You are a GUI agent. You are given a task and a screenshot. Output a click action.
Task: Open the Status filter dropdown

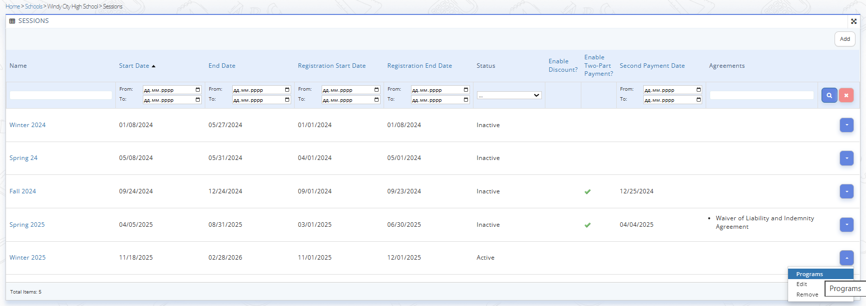click(509, 95)
